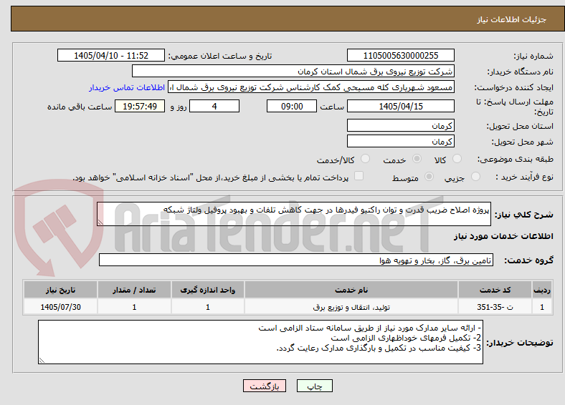Click the announcement date field 1405/04/10 - 11:52

coord(111,55)
